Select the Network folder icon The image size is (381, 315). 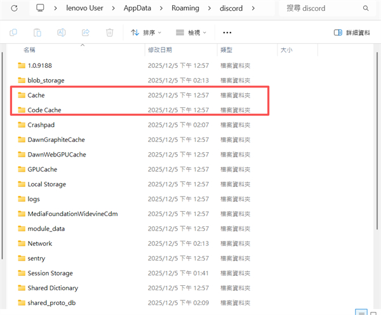[x=22, y=243]
